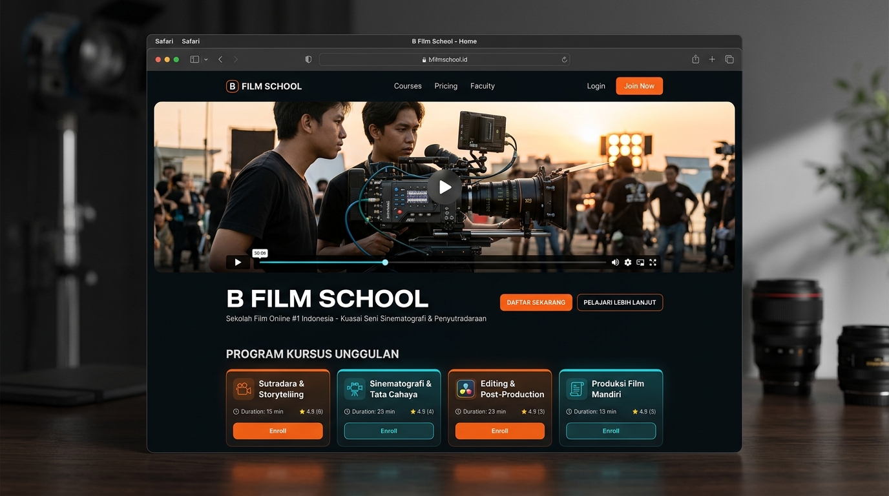
Task: Click the Editing & Post-Production app icon
Action: [466, 389]
